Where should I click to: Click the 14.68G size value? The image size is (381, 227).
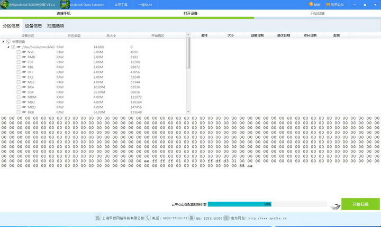[98, 47]
